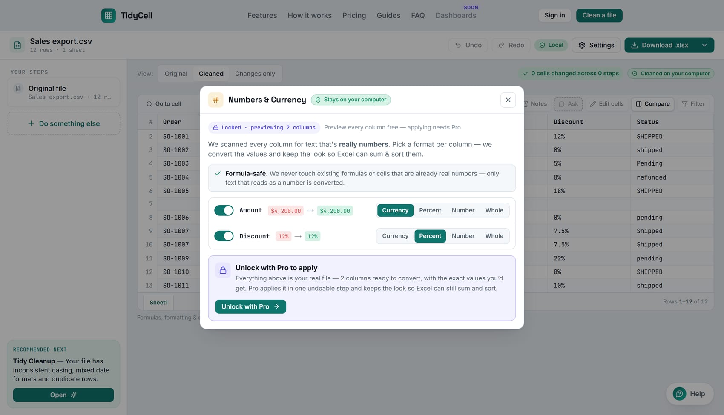Click the green 12% Discount preview
Image resolution: width=724 pixels, height=415 pixels.
313,236
